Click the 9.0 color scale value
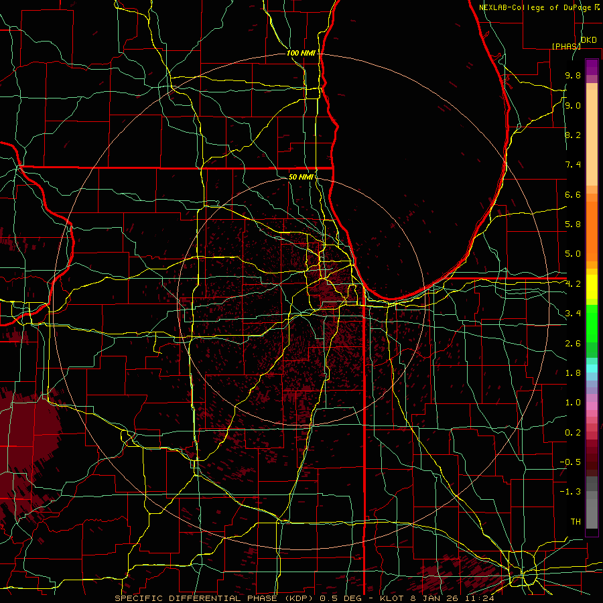 click(573, 105)
